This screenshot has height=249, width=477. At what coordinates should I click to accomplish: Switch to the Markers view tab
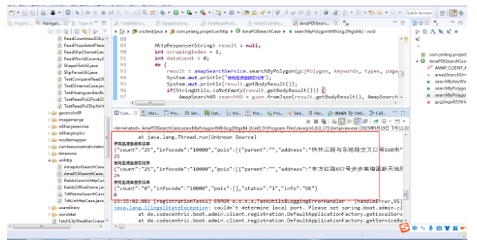[150, 113]
